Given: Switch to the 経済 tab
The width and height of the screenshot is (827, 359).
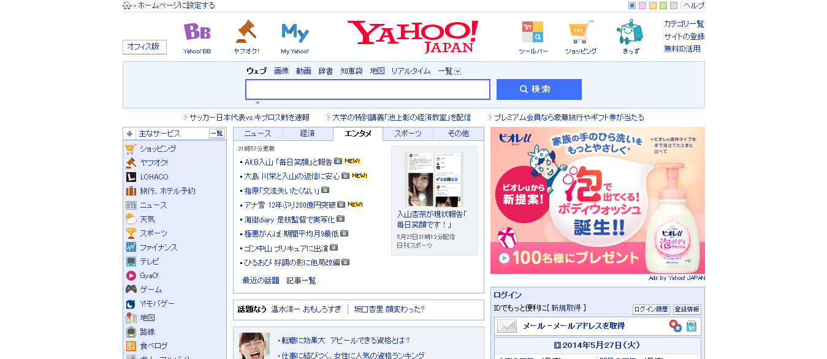Looking at the screenshot, I should pos(308,134).
